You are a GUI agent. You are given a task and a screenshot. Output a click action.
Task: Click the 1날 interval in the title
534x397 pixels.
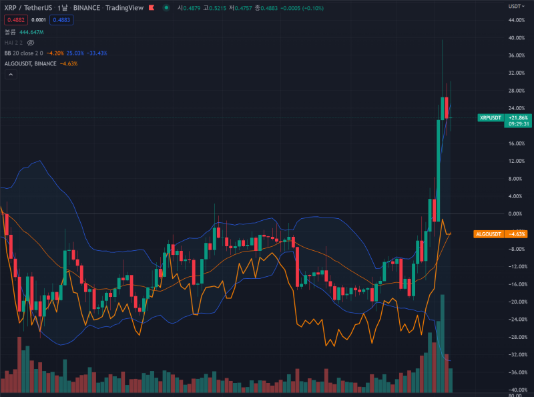(62, 7)
